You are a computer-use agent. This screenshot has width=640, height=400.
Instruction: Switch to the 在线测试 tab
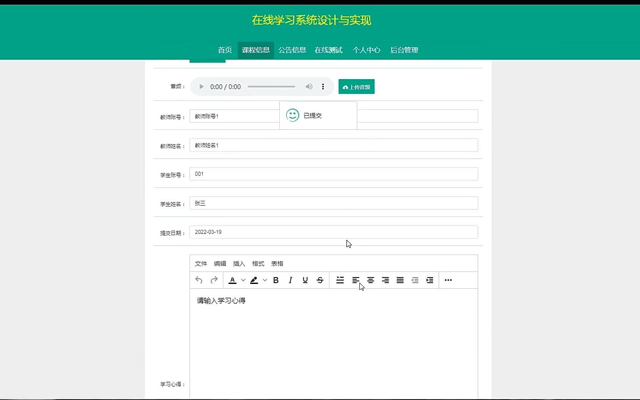328,50
